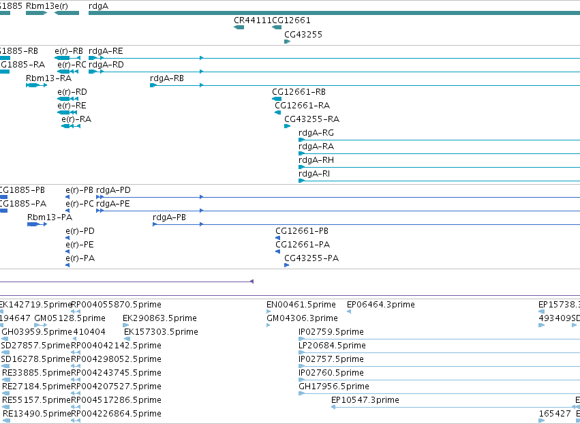This screenshot has width=580, height=424.
Task: Select the CG1885-PA polypeptide label
Action: pos(23,204)
